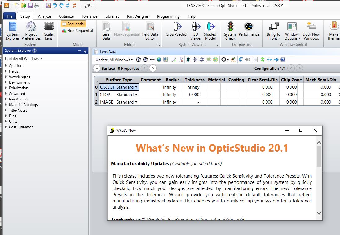The image size is (340, 235).
Task: Open the Performance diagnostics
Action: click(x=249, y=29)
